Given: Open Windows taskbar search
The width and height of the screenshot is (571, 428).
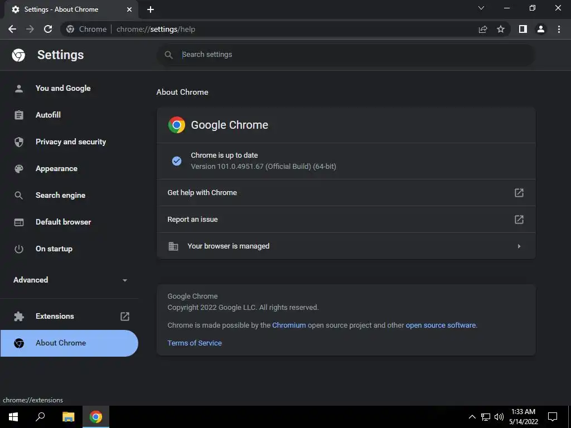Looking at the screenshot, I should click(x=40, y=417).
